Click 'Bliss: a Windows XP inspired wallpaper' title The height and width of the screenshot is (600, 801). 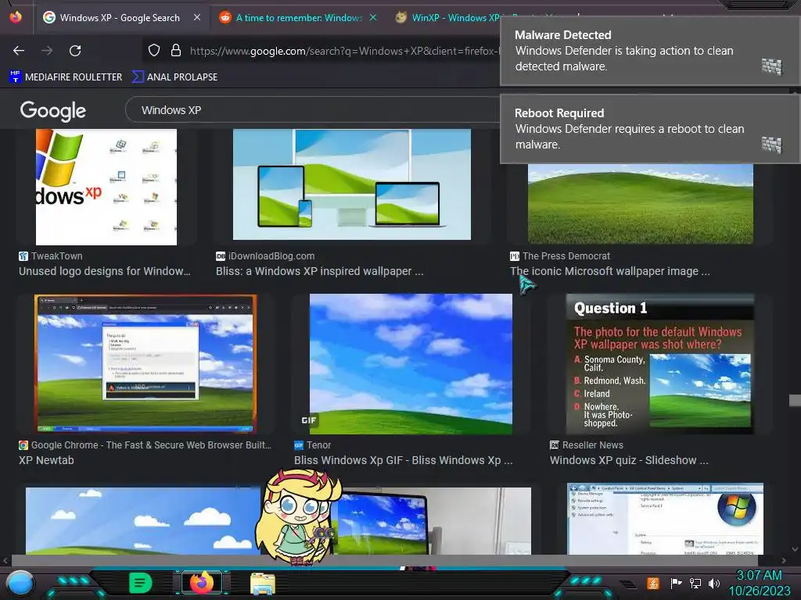click(x=320, y=271)
